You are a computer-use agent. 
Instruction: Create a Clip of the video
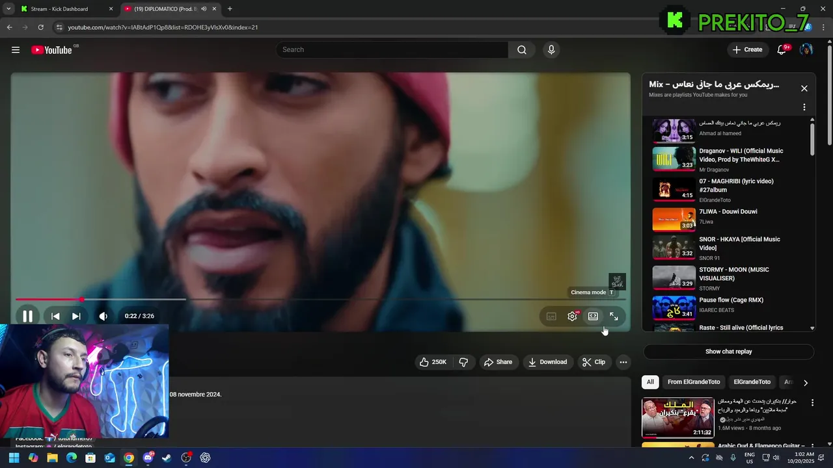[x=594, y=362]
